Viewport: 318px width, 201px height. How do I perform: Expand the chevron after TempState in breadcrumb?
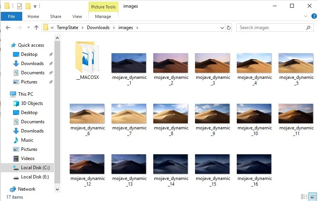click(x=82, y=28)
